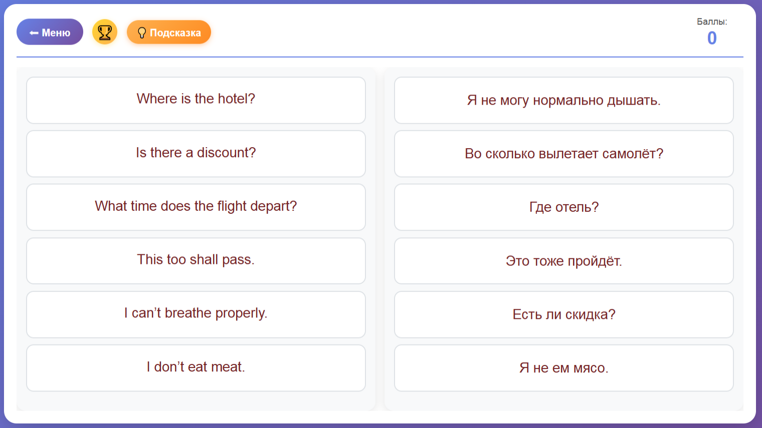Click the score value under Баллы

click(711, 38)
